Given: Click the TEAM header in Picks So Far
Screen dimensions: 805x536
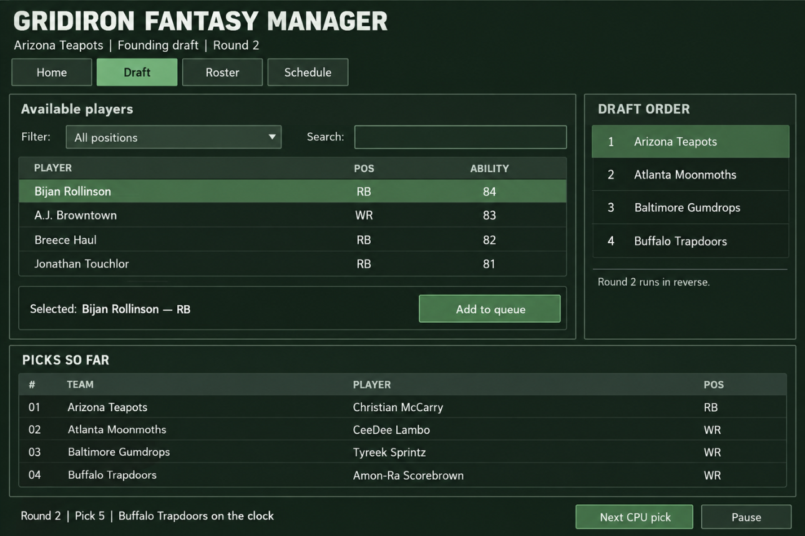Looking at the screenshot, I should [x=80, y=385].
